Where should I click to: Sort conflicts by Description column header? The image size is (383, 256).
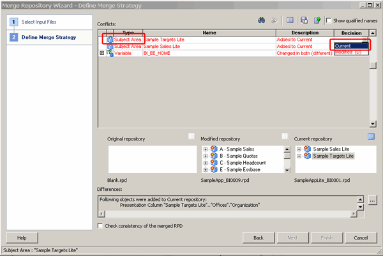click(x=305, y=33)
